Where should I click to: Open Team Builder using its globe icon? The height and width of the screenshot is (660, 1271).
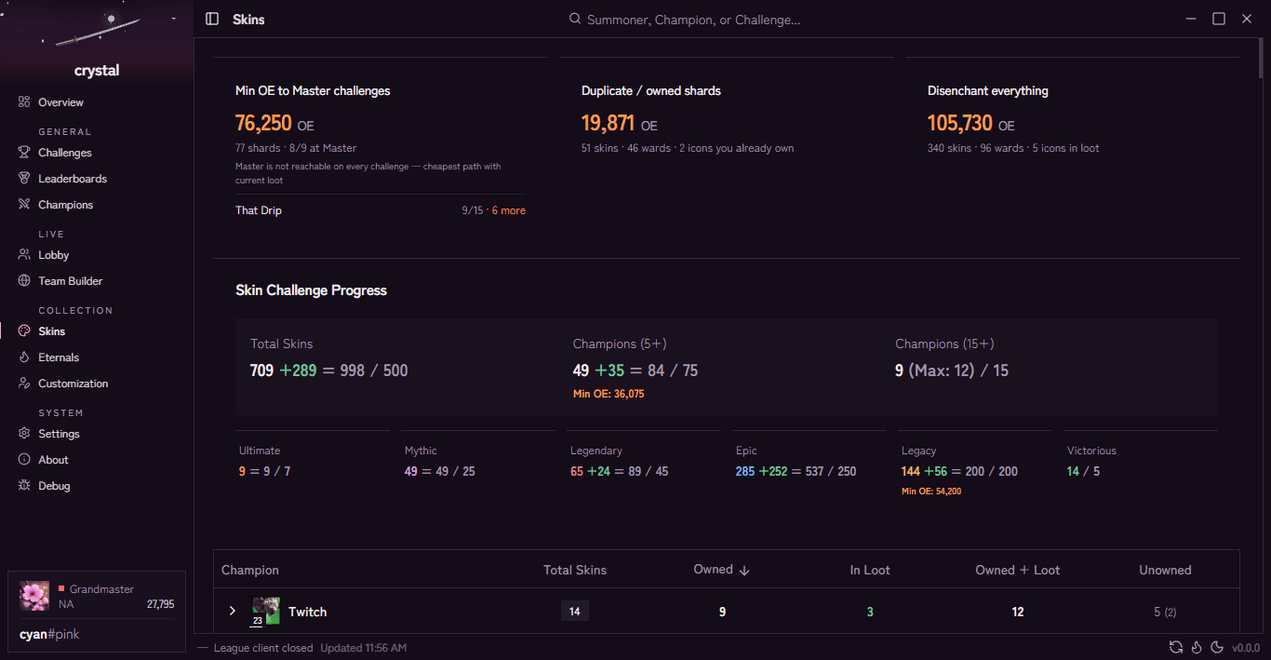24,281
